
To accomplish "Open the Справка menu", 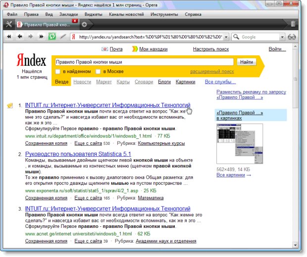I will coord(193,14).
